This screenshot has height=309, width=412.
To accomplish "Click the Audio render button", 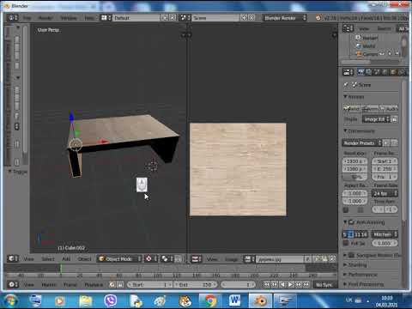I will pos(389,109).
